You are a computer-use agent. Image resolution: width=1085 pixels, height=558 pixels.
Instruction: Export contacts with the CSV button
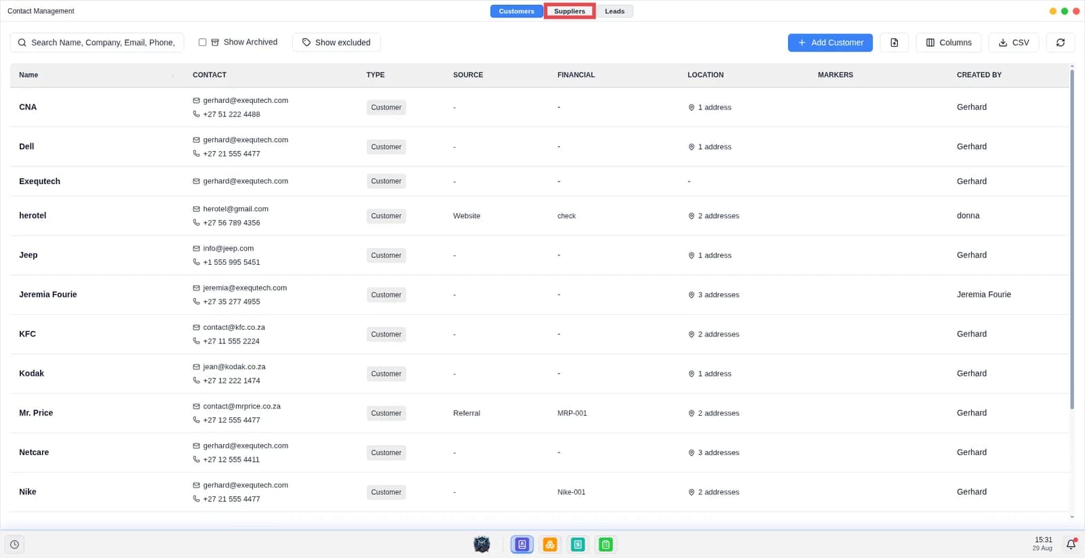point(1014,43)
